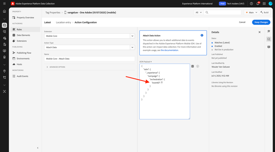
Task: Select Publishing Flow in sidebar
Action: tap(24, 53)
